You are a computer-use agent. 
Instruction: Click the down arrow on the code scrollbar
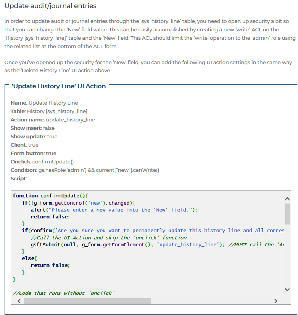tap(287, 290)
